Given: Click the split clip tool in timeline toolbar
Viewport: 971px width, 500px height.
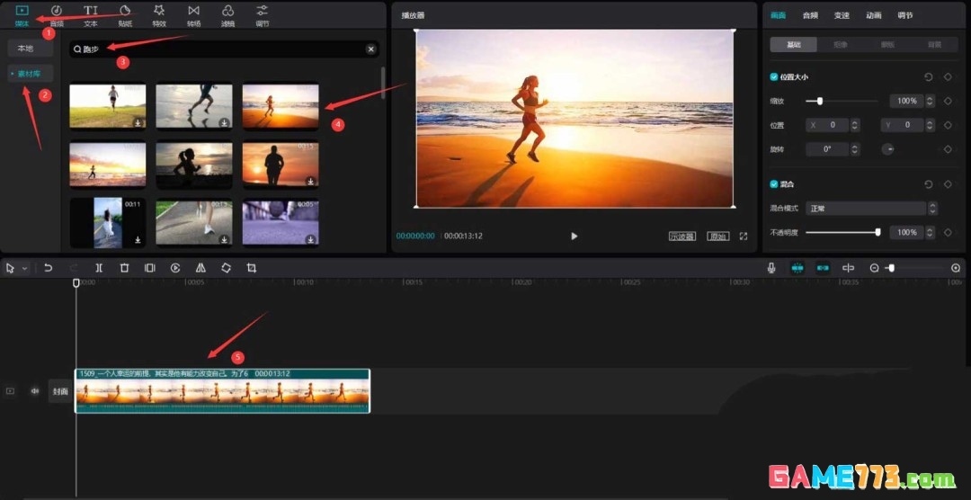Looking at the screenshot, I should [99, 268].
